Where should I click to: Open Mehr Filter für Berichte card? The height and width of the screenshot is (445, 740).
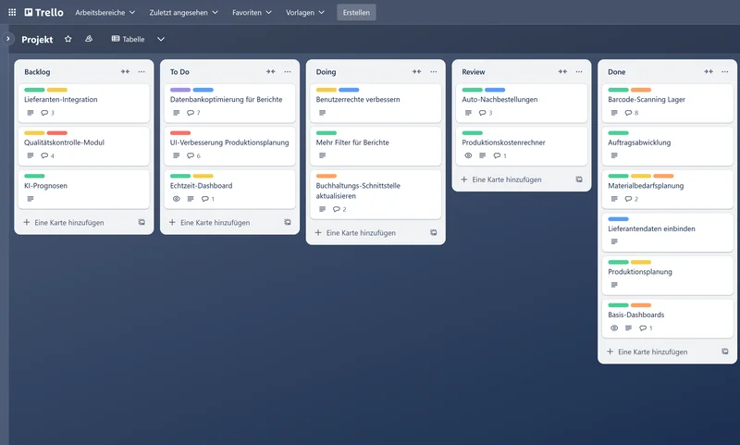point(376,146)
